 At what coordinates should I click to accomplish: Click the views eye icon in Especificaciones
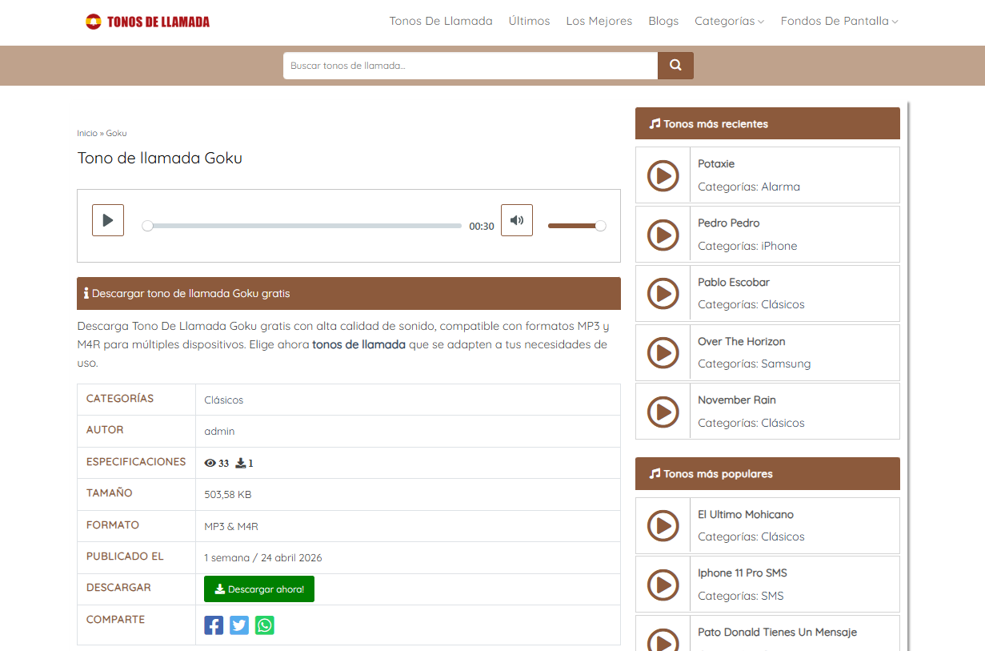(x=210, y=463)
